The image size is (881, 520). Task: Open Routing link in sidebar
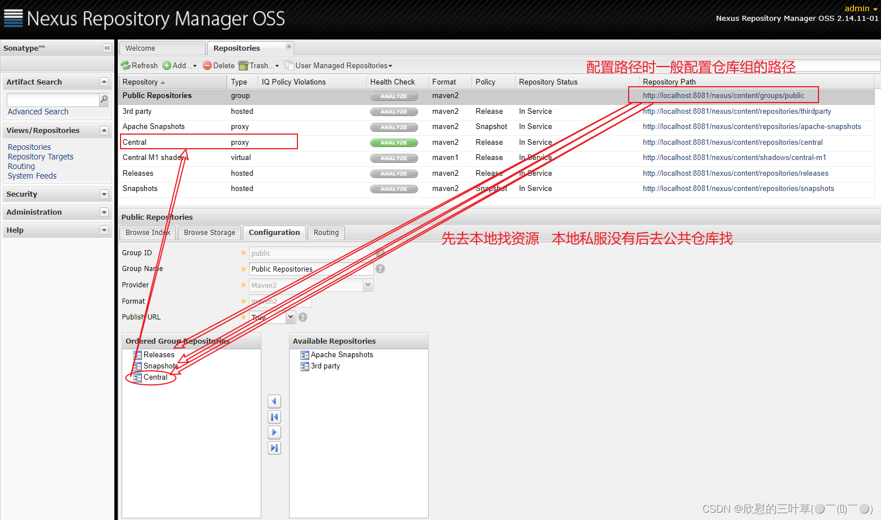[21, 166]
